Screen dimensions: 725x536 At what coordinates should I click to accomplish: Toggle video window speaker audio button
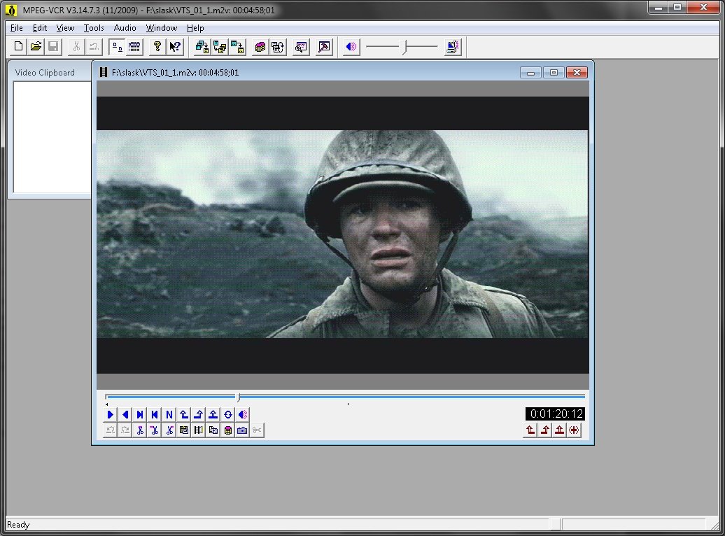243,414
